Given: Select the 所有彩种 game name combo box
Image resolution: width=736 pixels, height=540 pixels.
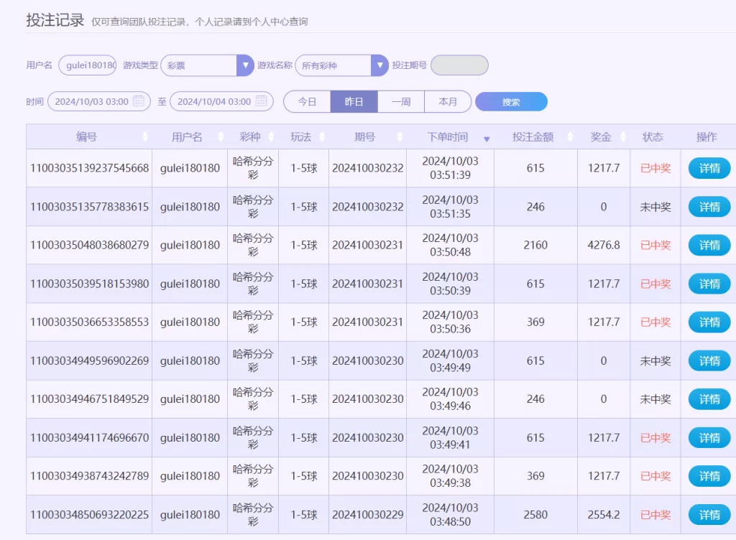Looking at the screenshot, I should (x=341, y=65).
